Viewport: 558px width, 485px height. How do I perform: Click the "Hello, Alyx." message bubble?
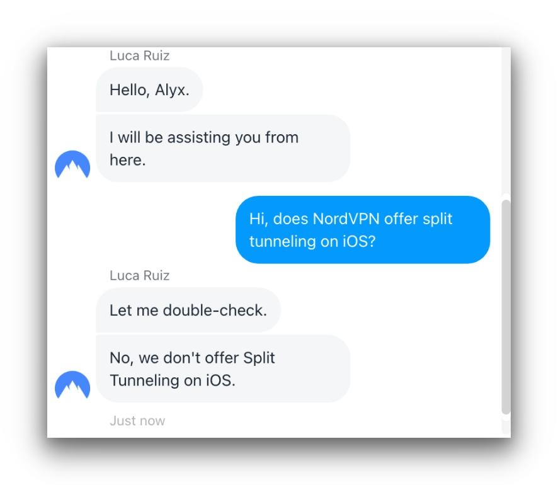click(149, 89)
